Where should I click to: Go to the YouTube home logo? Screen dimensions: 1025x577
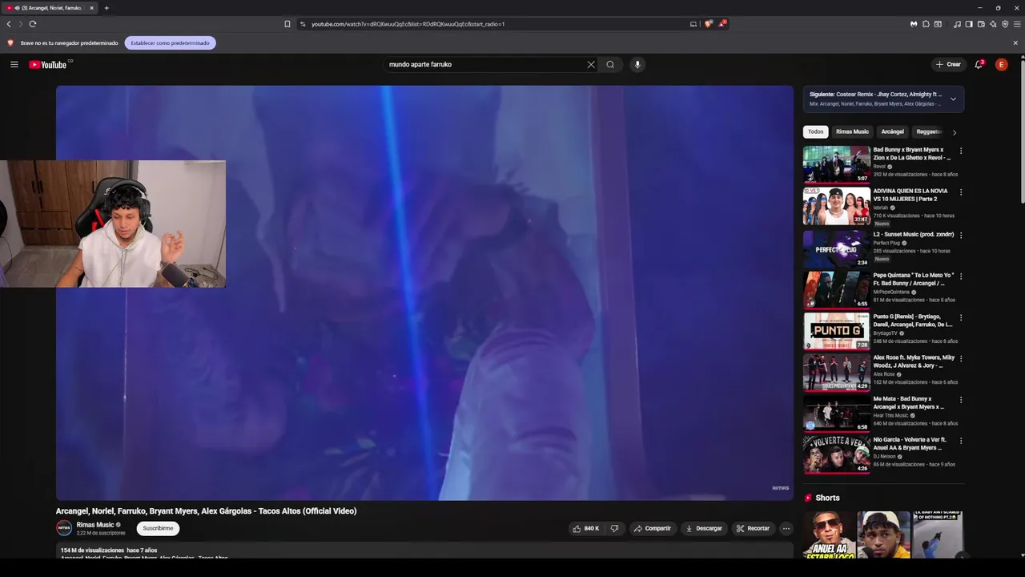click(x=48, y=65)
